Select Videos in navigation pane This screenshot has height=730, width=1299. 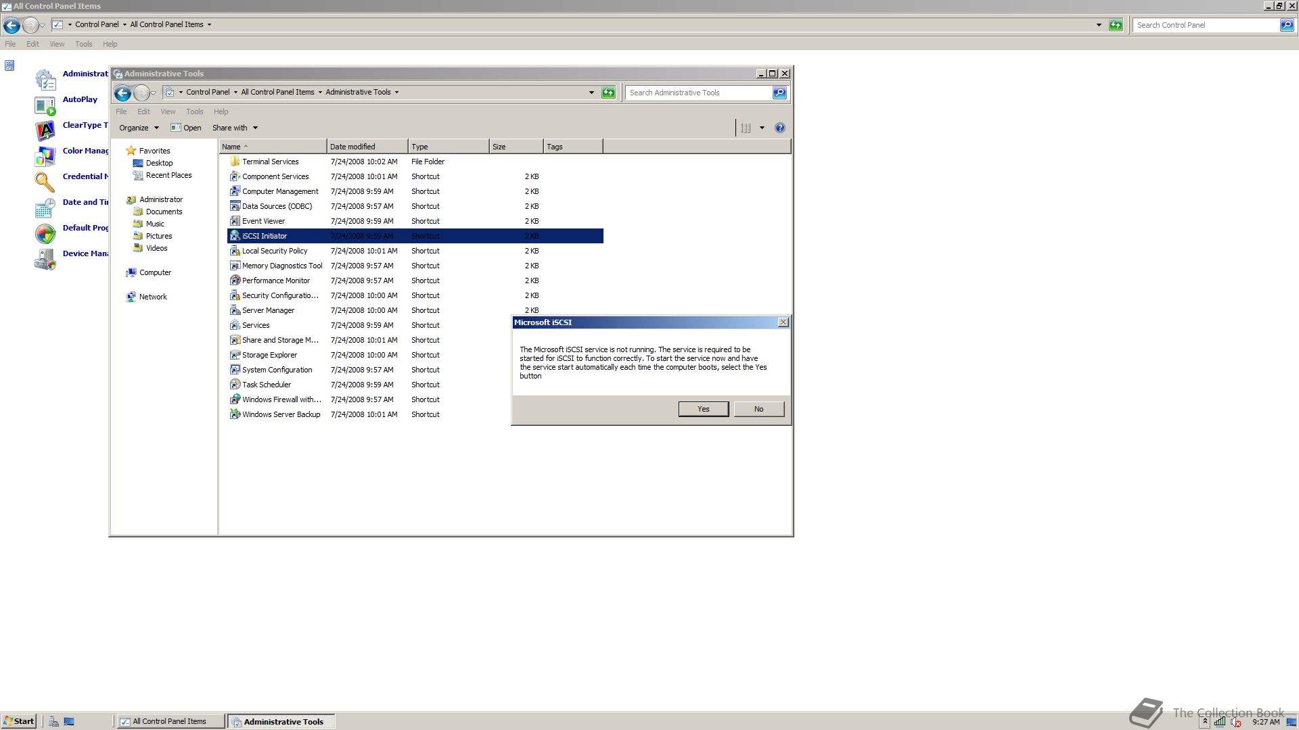[x=150, y=248]
